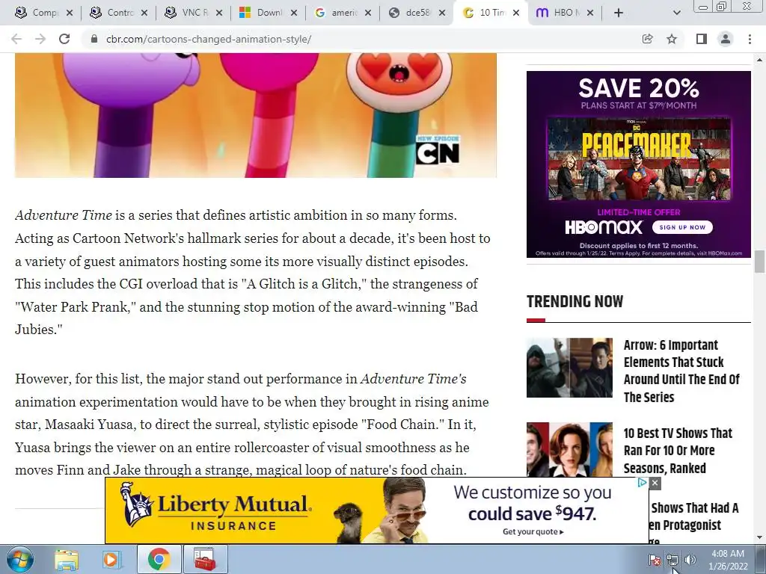Click the page vertical scrollbar thumb
766x574 pixels.
pyautogui.click(x=759, y=261)
